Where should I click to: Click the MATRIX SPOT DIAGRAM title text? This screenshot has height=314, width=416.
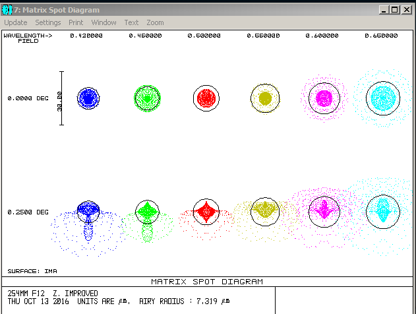click(x=207, y=282)
